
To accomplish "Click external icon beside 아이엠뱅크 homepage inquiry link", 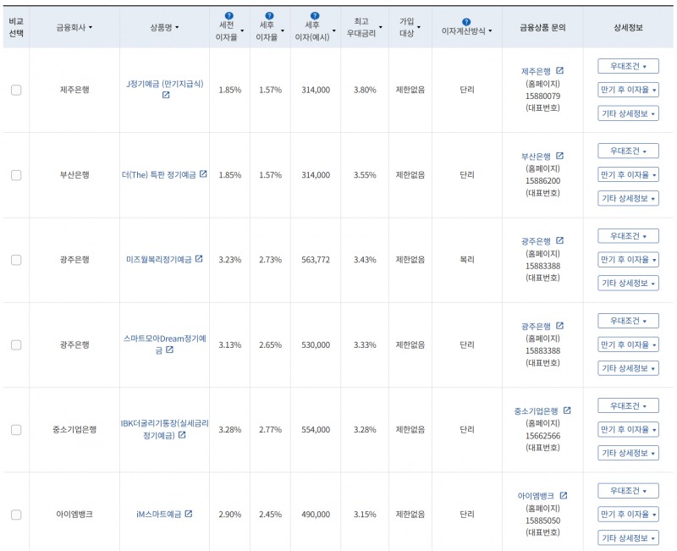I will pos(564,495).
